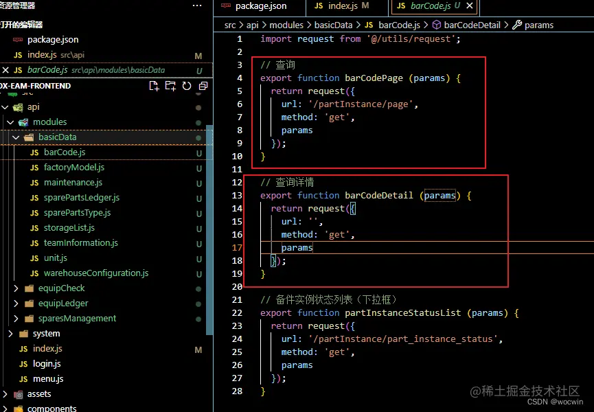Click the JS icon beside unit.js

pos(34,258)
